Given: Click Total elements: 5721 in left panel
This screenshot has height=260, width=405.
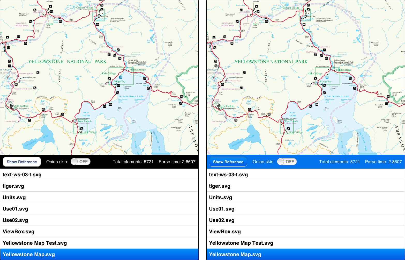Looking at the screenshot, I should click(x=133, y=162).
